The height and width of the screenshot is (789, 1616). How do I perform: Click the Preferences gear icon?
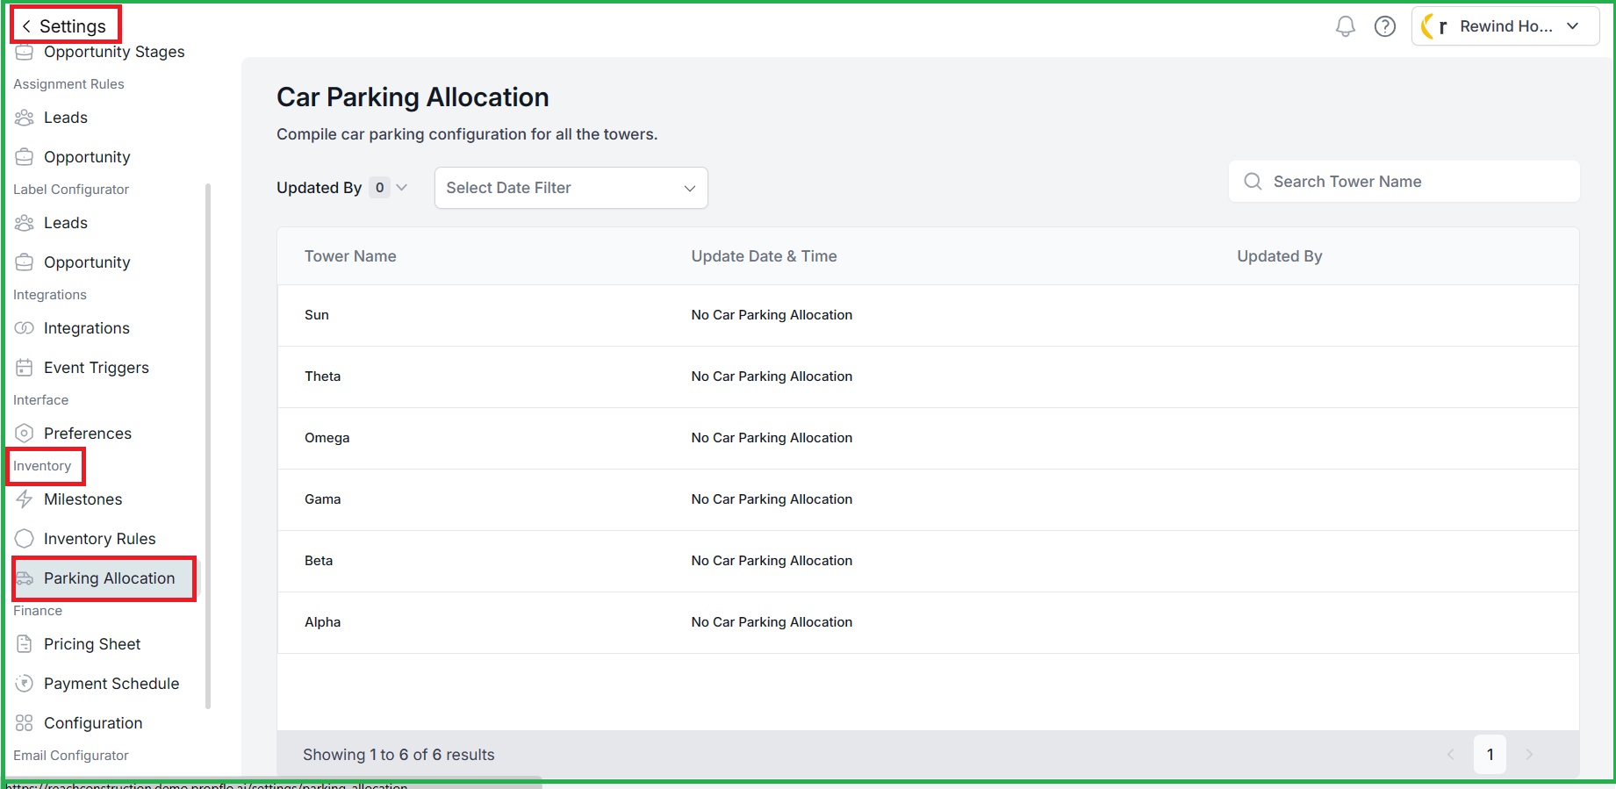coord(25,434)
